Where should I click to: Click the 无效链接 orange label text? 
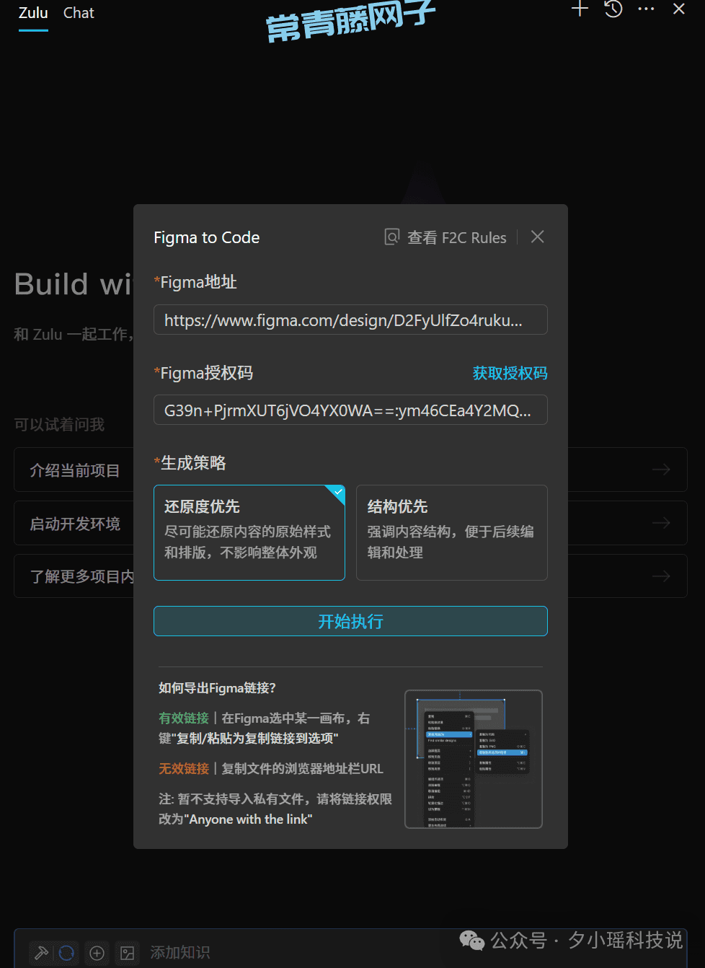[184, 768]
